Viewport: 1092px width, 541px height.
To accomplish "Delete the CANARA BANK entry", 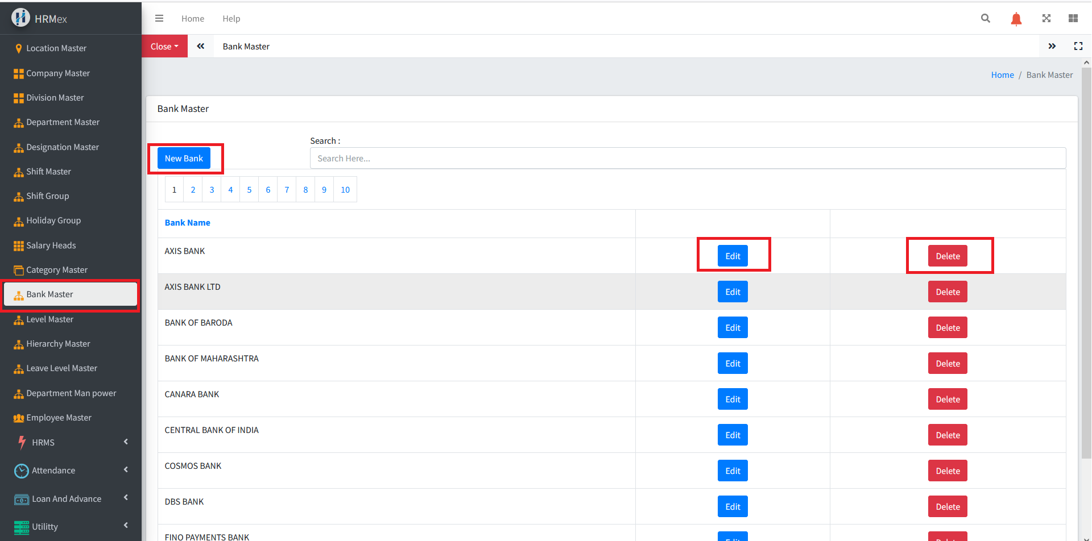I will pos(948,399).
